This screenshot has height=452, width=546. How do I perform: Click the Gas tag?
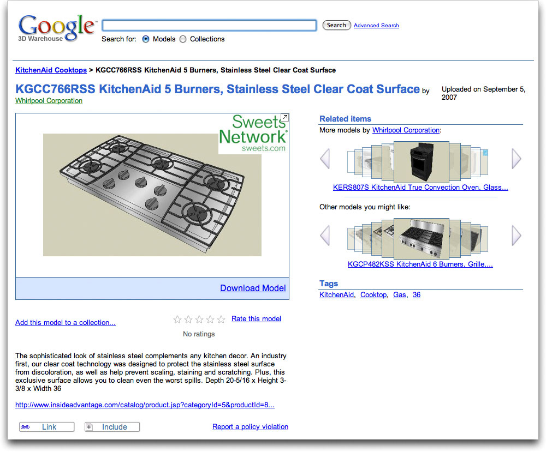coord(400,294)
